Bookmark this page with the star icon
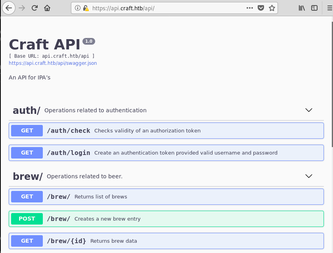 272,8
